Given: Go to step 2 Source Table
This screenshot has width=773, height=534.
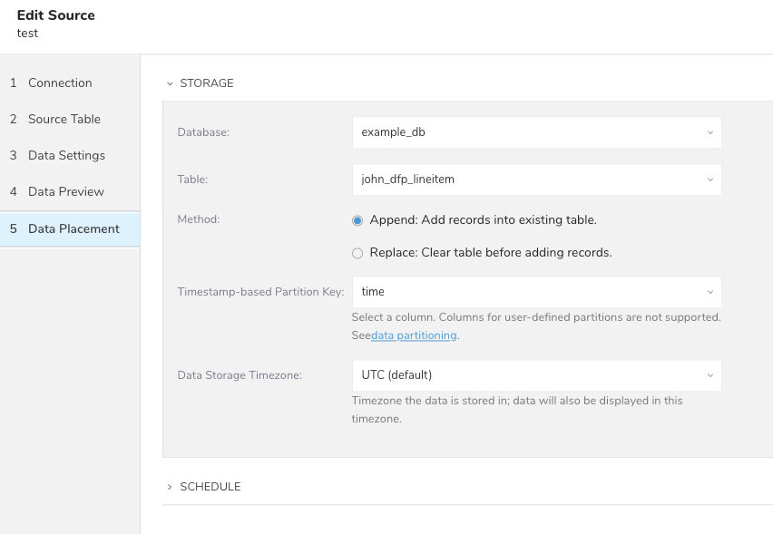Looking at the screenshot, I should pos(64,119).
